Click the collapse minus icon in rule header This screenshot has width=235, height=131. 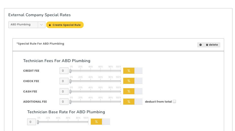coord(201,45)
